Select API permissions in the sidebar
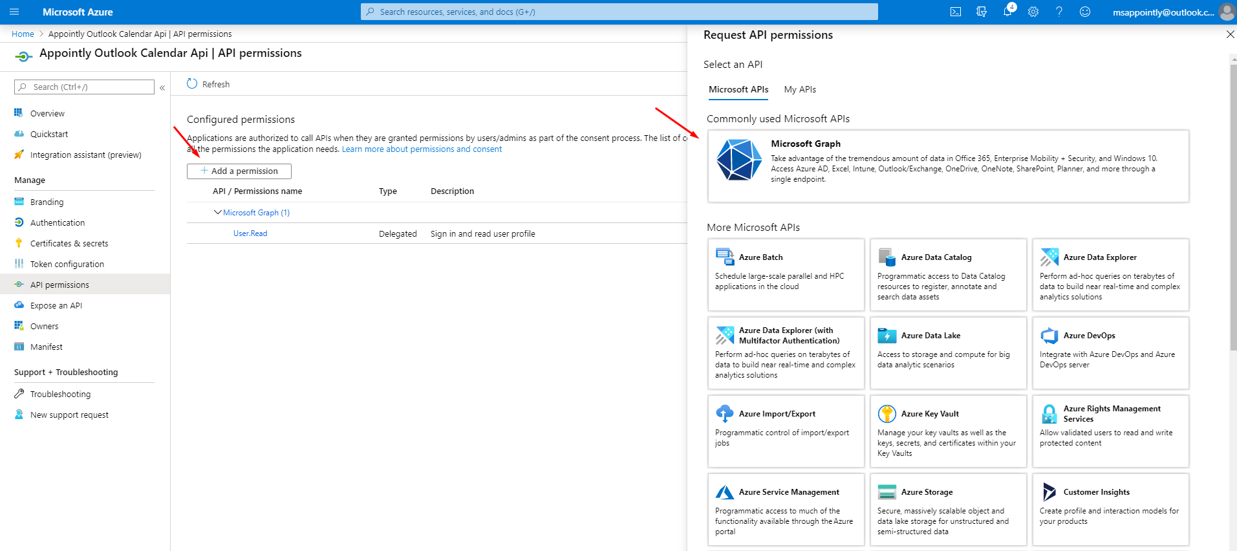The height and width of the screenshot is (551, 1237). 85,285
